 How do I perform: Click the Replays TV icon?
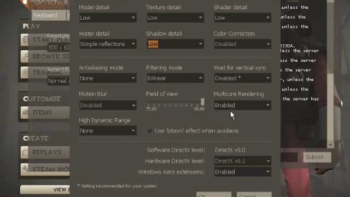point(25,152)
